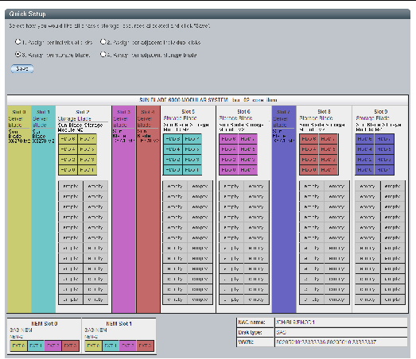Select blue HDD 0 in Slot 9
The image size is (416, 359).
[365, 170]
